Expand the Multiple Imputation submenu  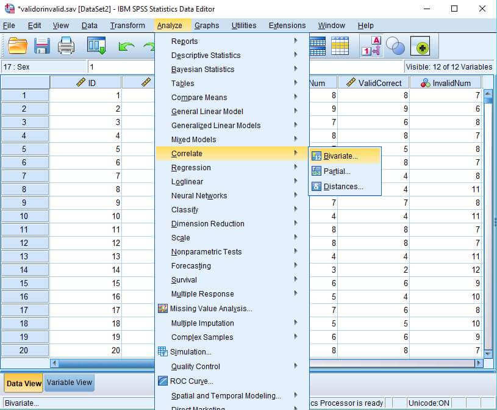click(295, 322)
